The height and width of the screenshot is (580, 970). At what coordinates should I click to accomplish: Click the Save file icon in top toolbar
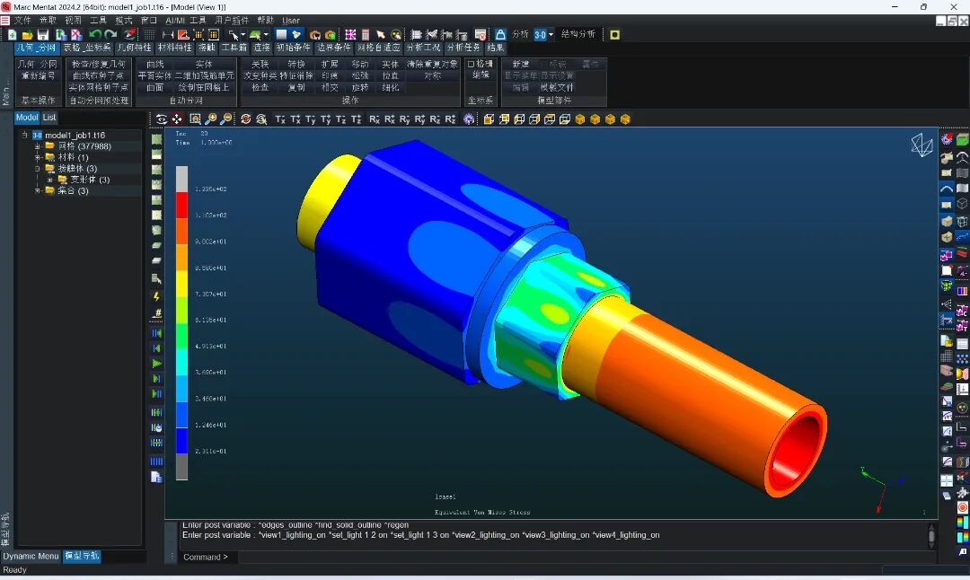coord(43,35)
